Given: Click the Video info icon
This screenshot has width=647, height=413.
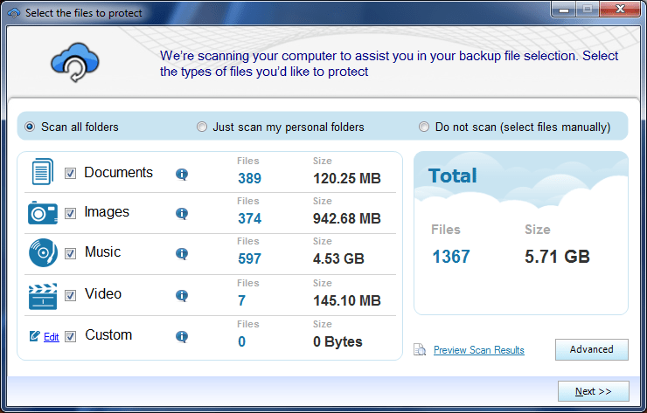Looking at the screenshot, I should coord(182,295).
